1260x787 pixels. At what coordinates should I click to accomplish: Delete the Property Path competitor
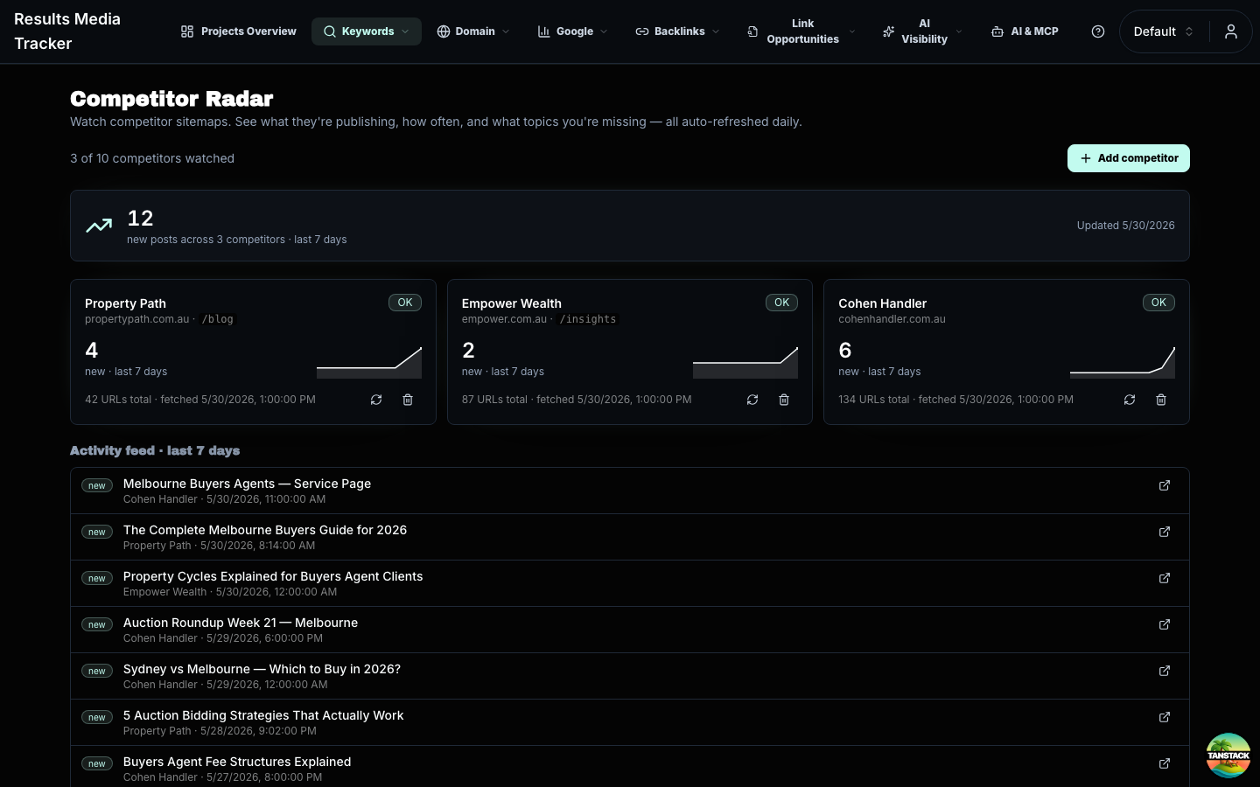tap(408, 400)
